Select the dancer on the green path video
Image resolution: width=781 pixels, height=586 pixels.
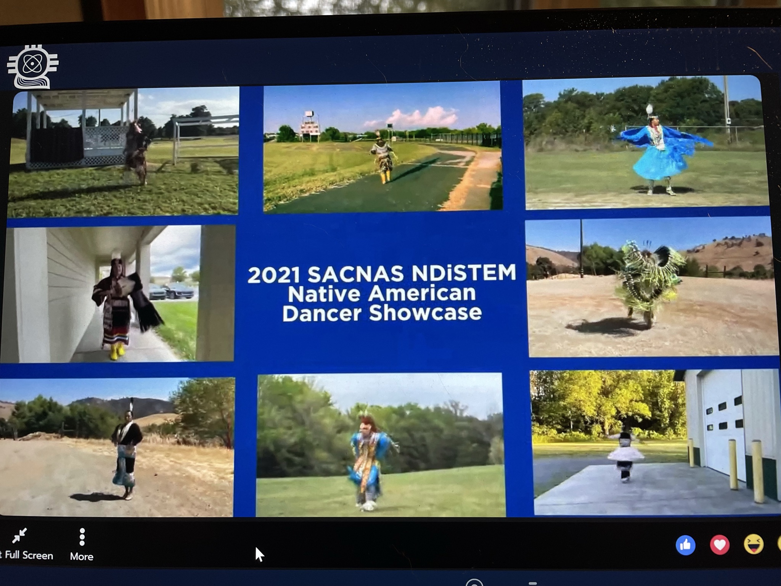[382, 146]
